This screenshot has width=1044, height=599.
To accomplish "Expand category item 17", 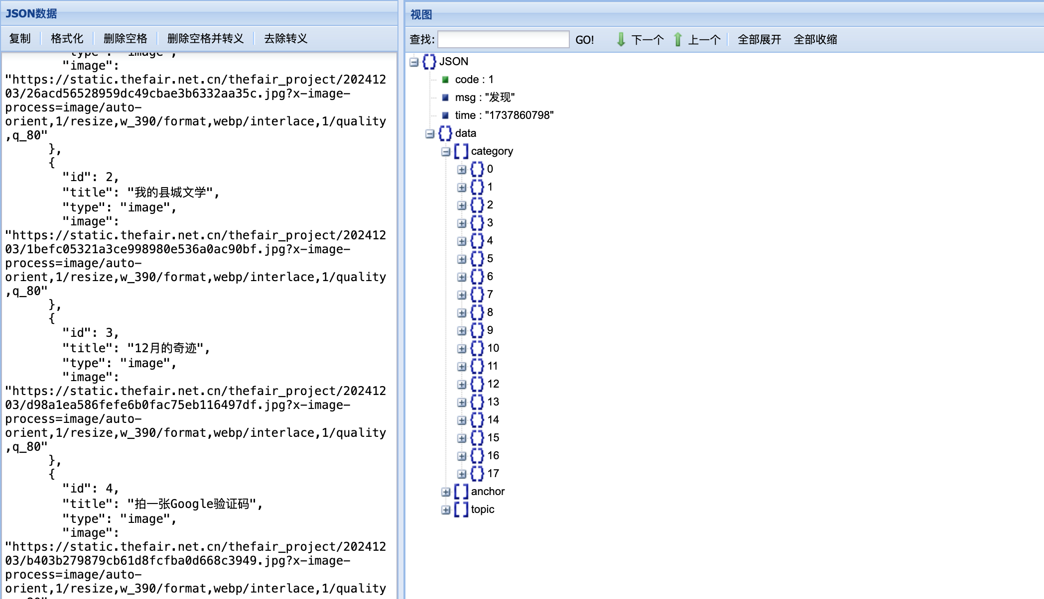I will tap(462, 474).
